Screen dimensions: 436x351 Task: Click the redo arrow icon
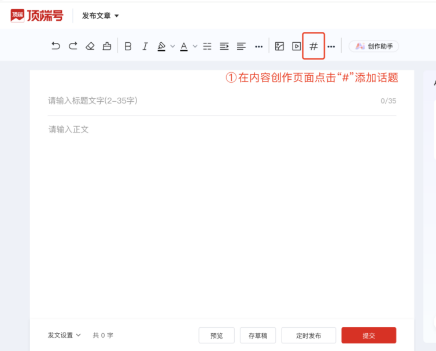click(73, 46)
